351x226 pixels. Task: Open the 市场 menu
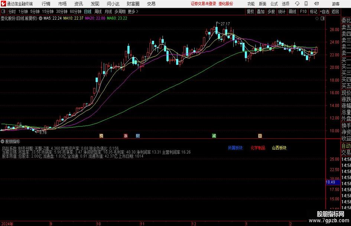tap(62, 4)
